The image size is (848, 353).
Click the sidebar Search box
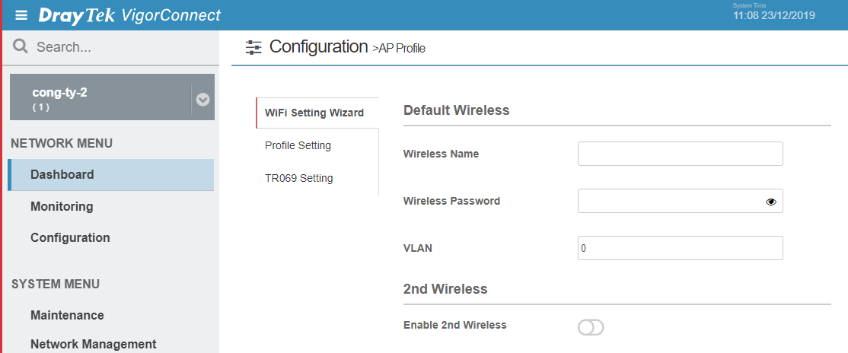pos(111,47)
